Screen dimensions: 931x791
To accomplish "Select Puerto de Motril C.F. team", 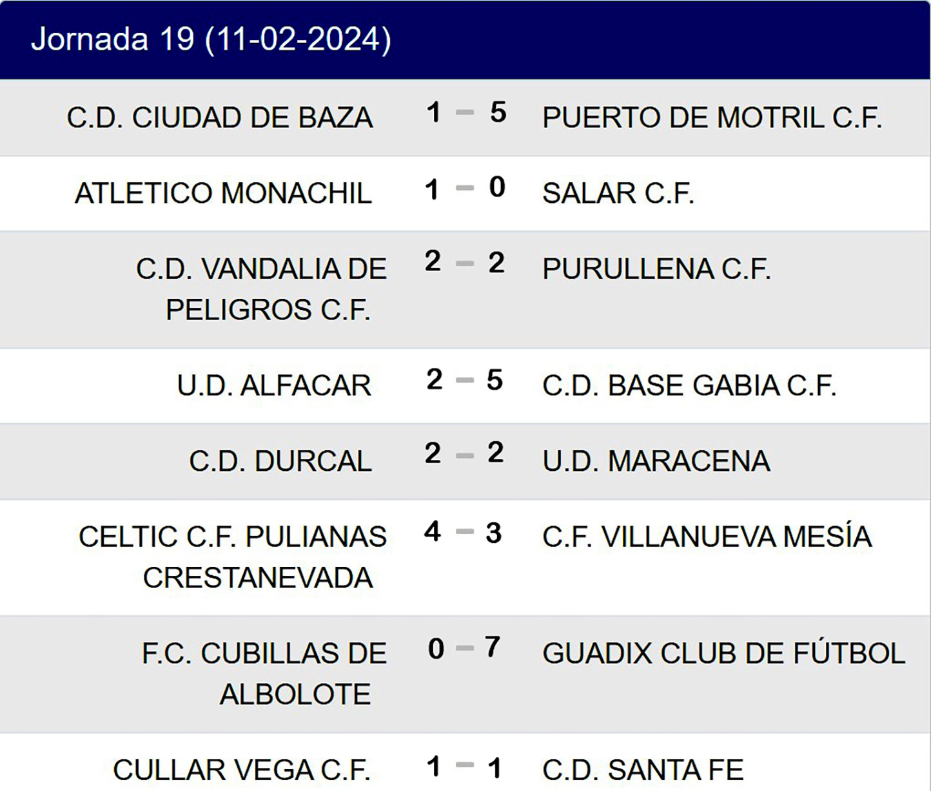I will pos(712,118).
